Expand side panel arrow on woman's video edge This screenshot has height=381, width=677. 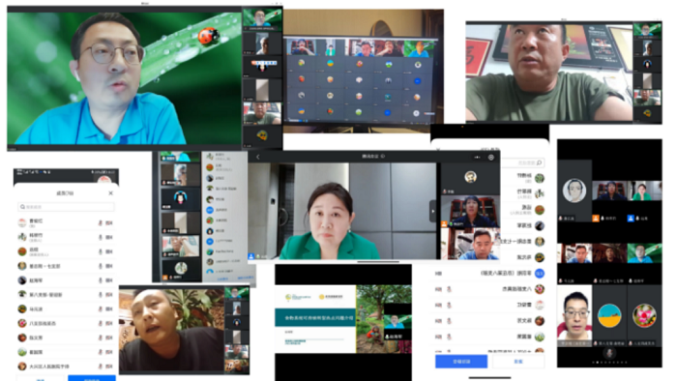(432, 212)
